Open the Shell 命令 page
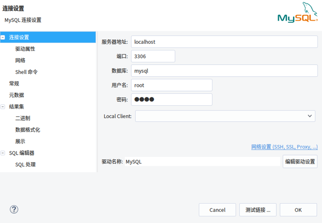 tap(26, 72)
